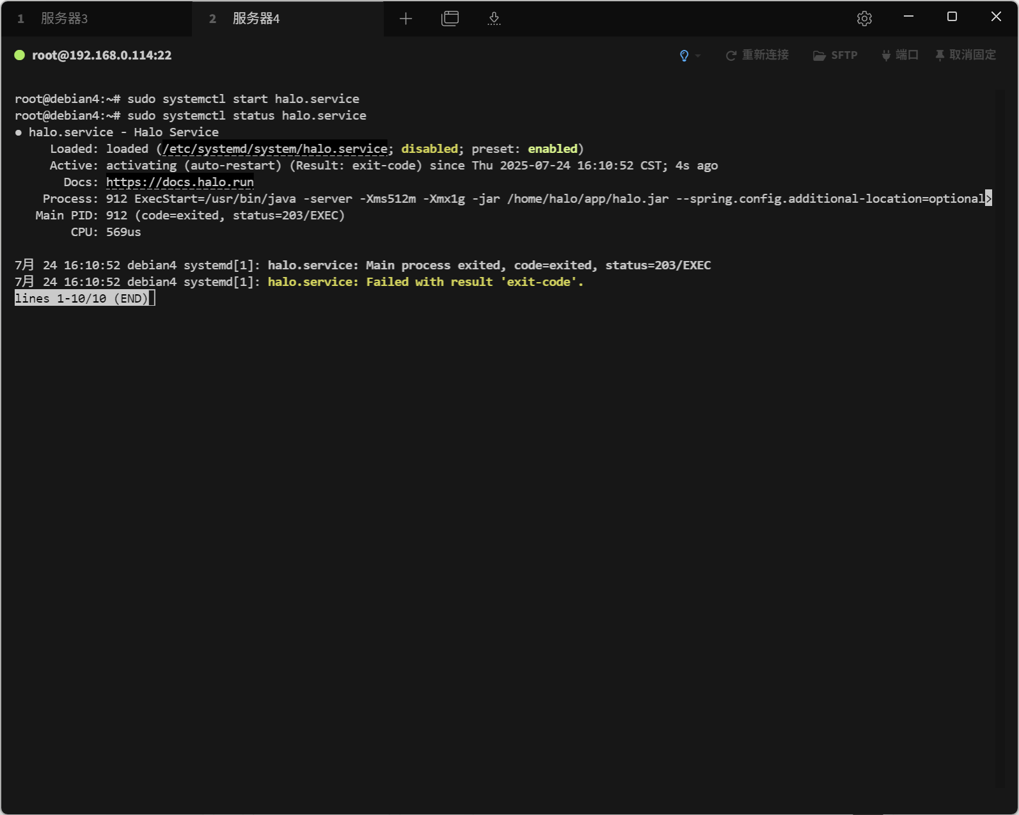The width and height of the screenshot is (1019, 815).
Task: Click the truncated line '>' marker
Action: coord(988,199)
